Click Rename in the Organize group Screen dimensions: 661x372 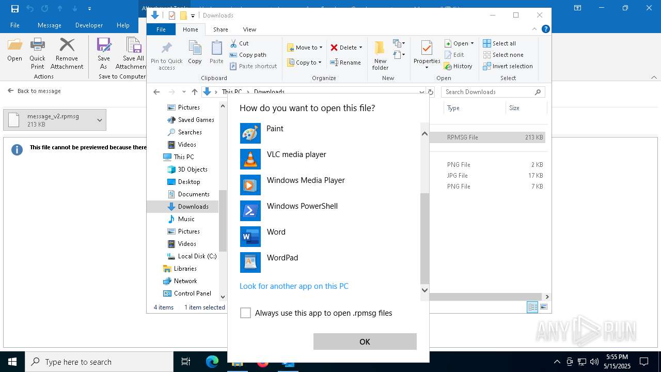coord(346,63)
